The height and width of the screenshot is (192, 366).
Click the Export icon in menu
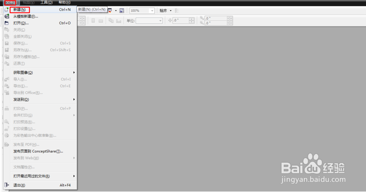click(7, 86)
